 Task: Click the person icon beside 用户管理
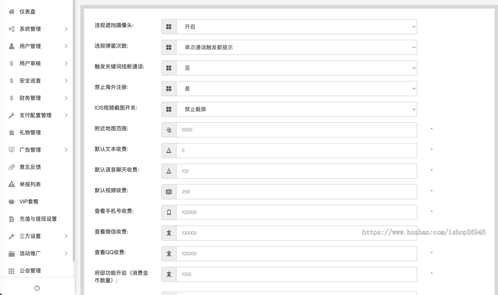(12, 46)
